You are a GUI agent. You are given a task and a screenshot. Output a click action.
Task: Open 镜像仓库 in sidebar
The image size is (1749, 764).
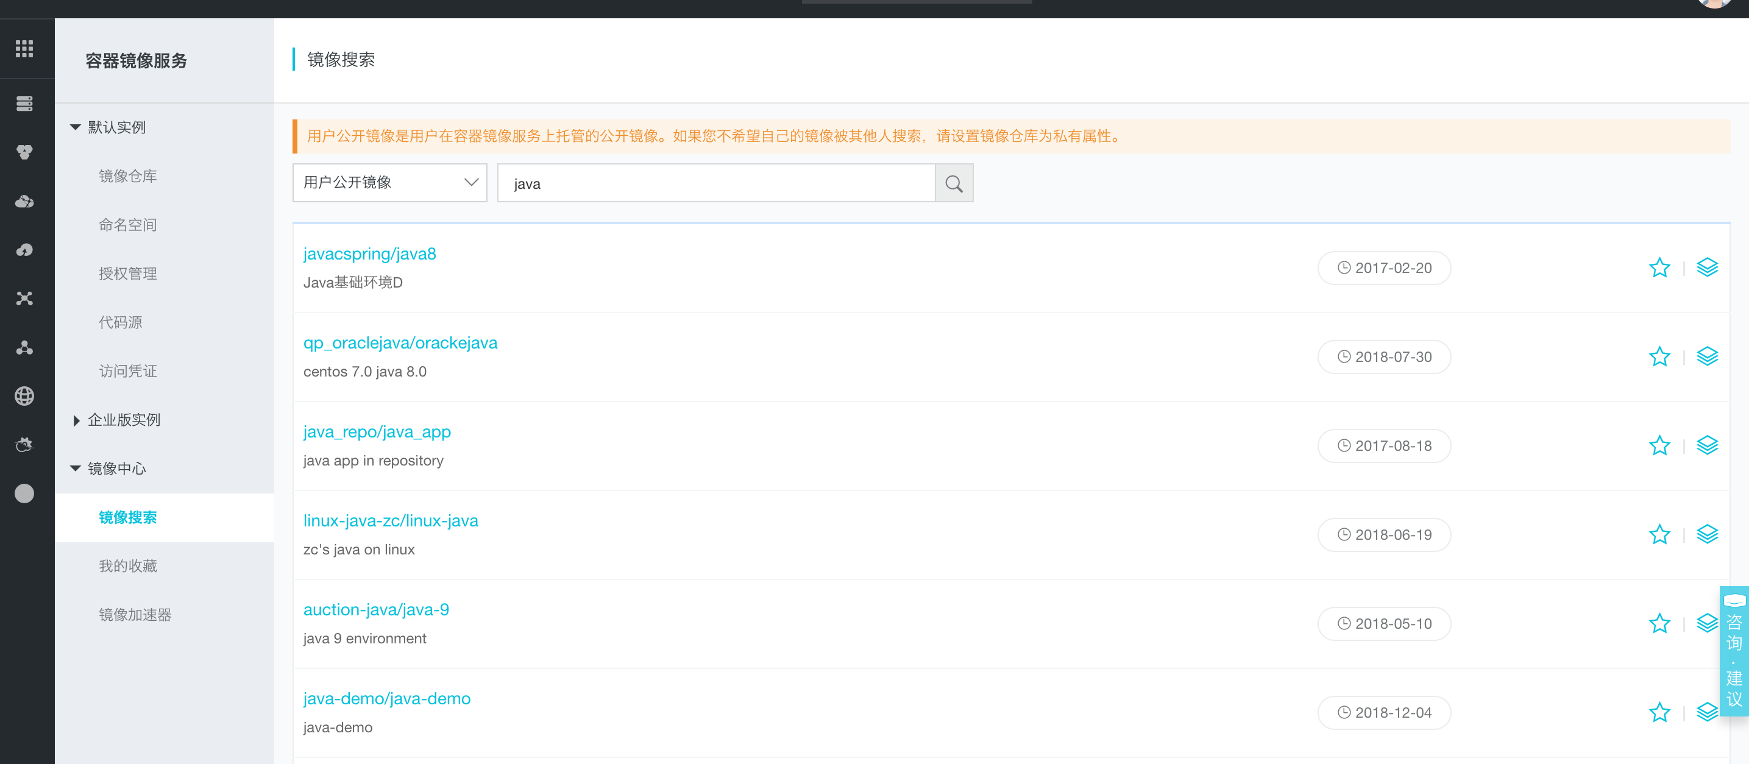127,175
